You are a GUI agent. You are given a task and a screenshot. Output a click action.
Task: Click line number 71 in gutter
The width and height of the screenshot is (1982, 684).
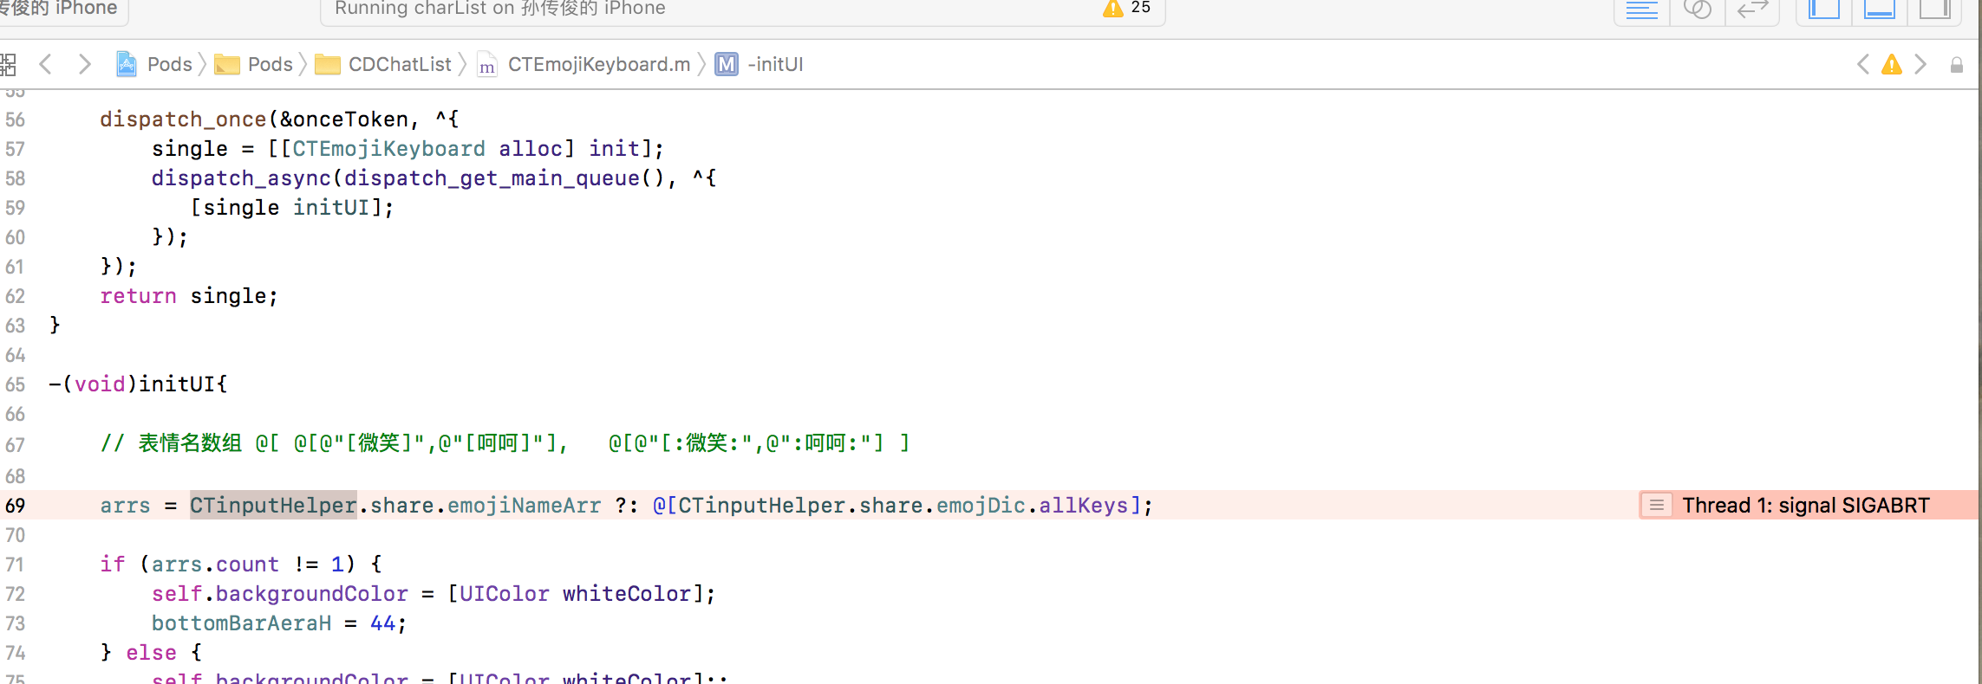(x=16, y=565)
